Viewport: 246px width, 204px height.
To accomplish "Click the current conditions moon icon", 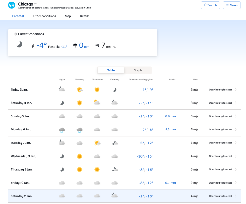I will point(19,45).
